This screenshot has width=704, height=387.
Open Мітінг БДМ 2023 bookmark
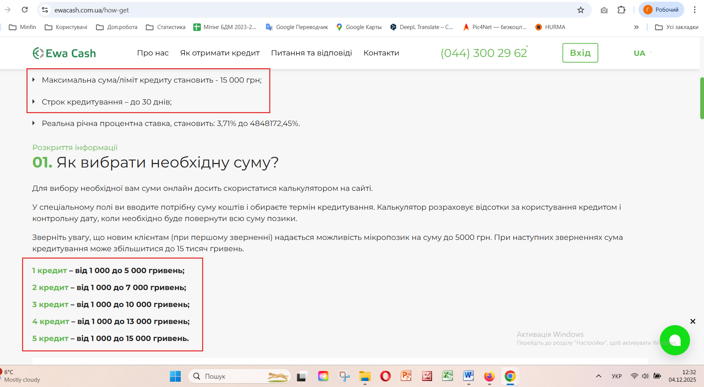225,27
